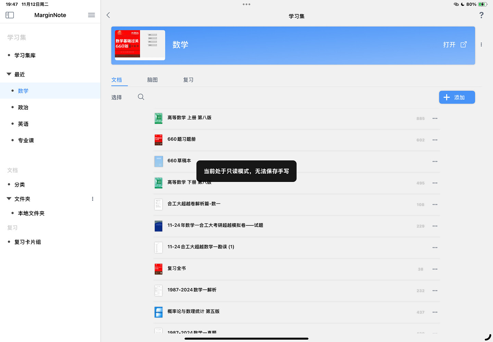The height and width of the screenshot is (342, 493).
Task: Switch to the 脑图 tab
Action: pos(152,80)
